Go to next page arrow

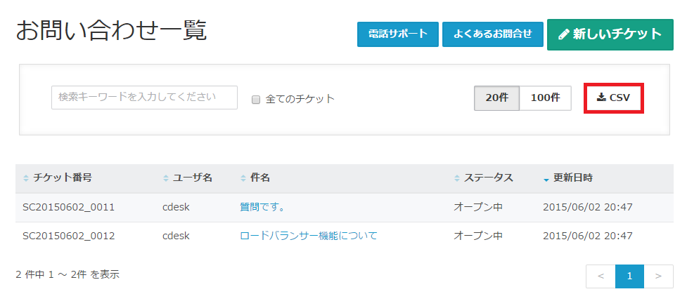tap(659, 276)
